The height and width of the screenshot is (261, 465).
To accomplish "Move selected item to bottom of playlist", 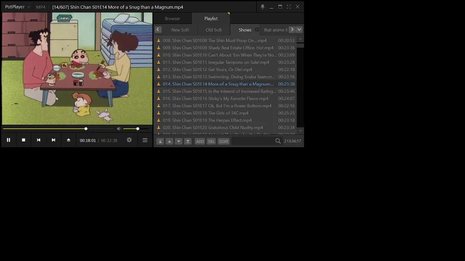I will [x=188, y=141].
